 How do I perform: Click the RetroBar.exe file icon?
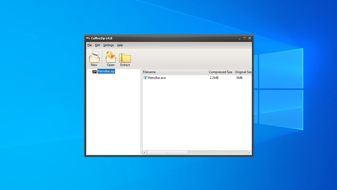click(x=145, y=78)
